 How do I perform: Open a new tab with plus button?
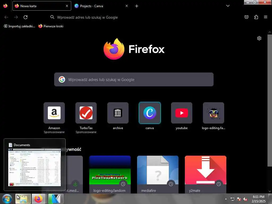point(137,6)
